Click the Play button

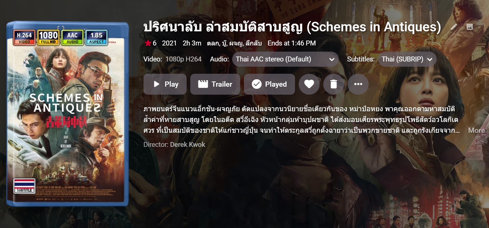click(x=165, y=84)
